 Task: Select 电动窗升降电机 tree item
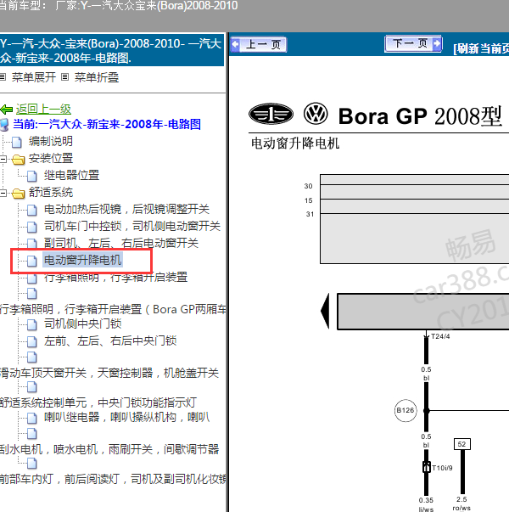[82, 260]
